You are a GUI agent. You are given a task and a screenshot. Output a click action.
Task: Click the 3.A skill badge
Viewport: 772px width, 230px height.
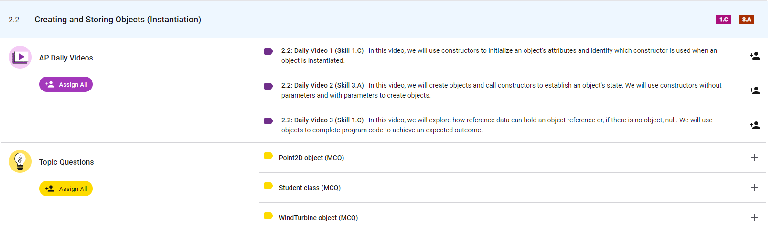[746, 20]
